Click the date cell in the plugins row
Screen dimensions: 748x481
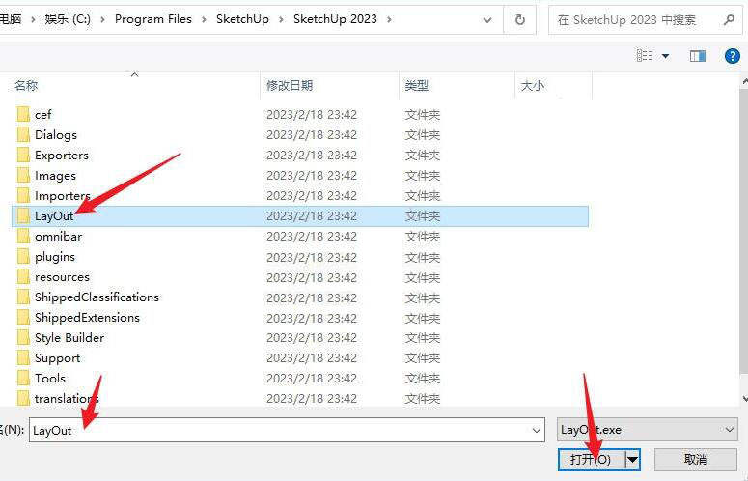(312, 257)
